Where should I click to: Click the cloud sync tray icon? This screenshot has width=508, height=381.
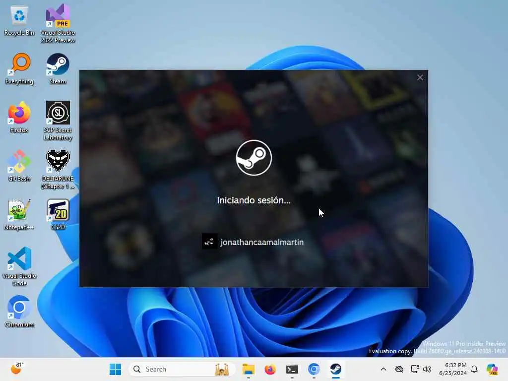click(x=399, y=369)
